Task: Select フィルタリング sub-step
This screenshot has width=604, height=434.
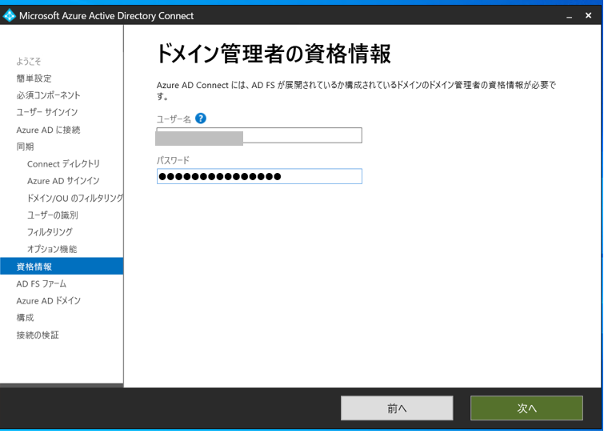Action: (50, 231)
